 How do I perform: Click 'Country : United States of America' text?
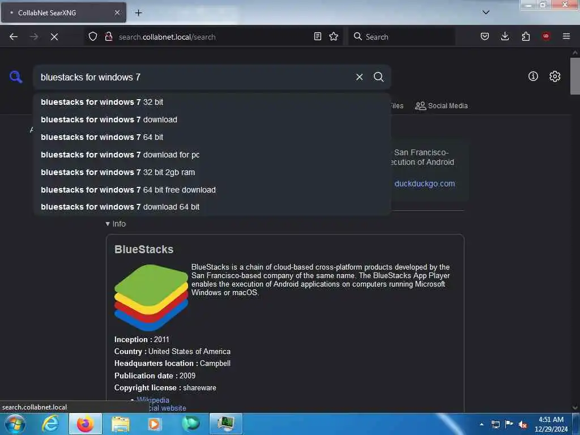pos(172,351)
